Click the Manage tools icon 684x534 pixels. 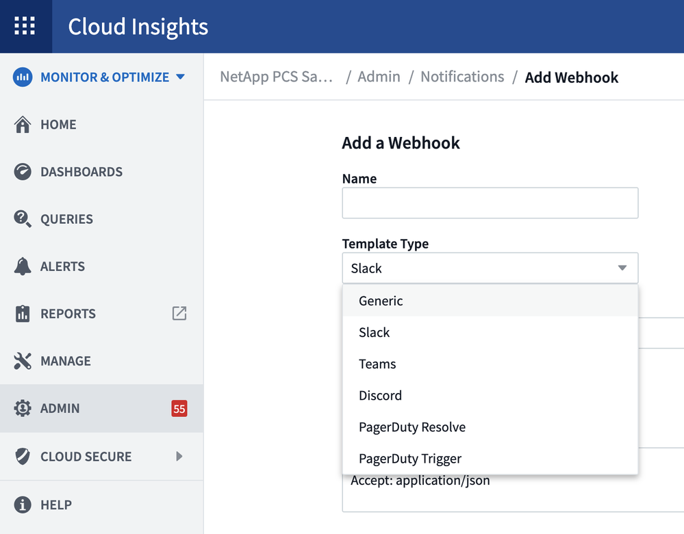(x=23, y=361)
